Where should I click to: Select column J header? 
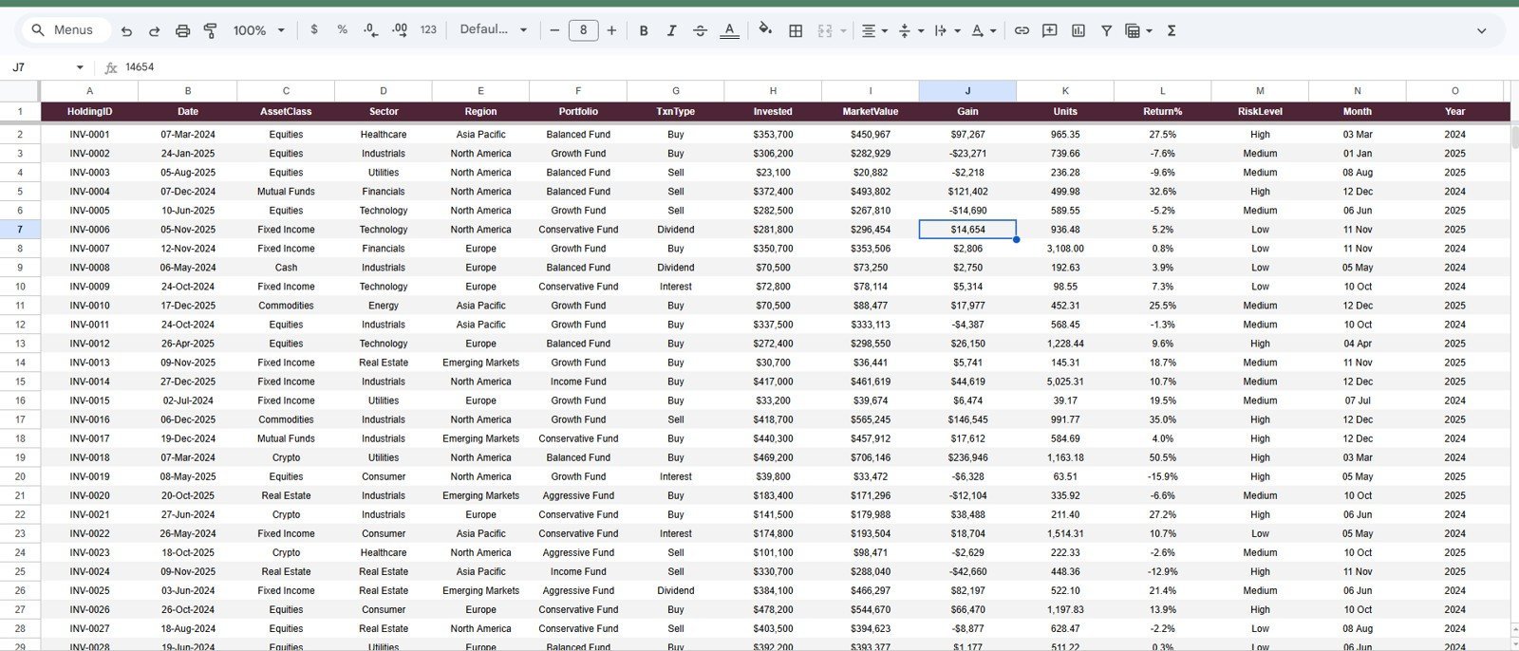click(967, 91)
